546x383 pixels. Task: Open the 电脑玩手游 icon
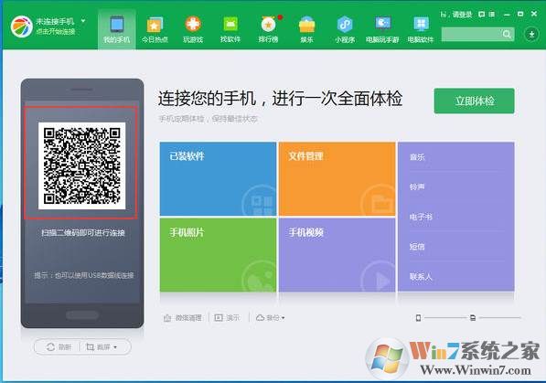[382, 29]
